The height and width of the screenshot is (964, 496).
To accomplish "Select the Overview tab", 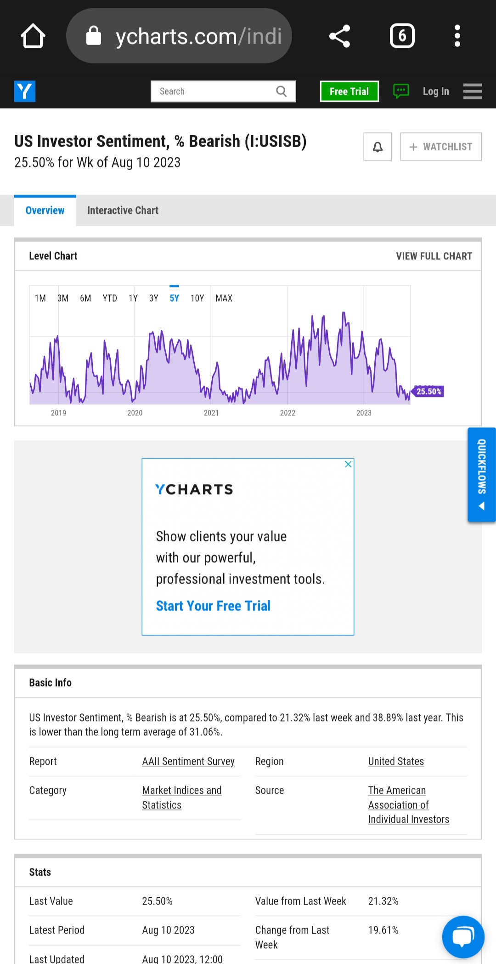I will click(x=45, y=211).
